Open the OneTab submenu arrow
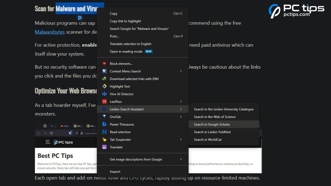 pos(181,117)
